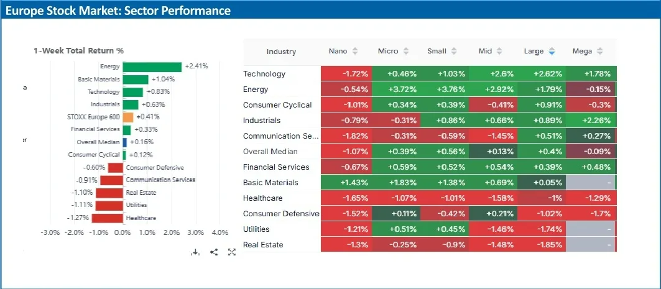Select the Technology row label
Image resolution: width=661 pixels, height=289 pixels.
(264, 74)
